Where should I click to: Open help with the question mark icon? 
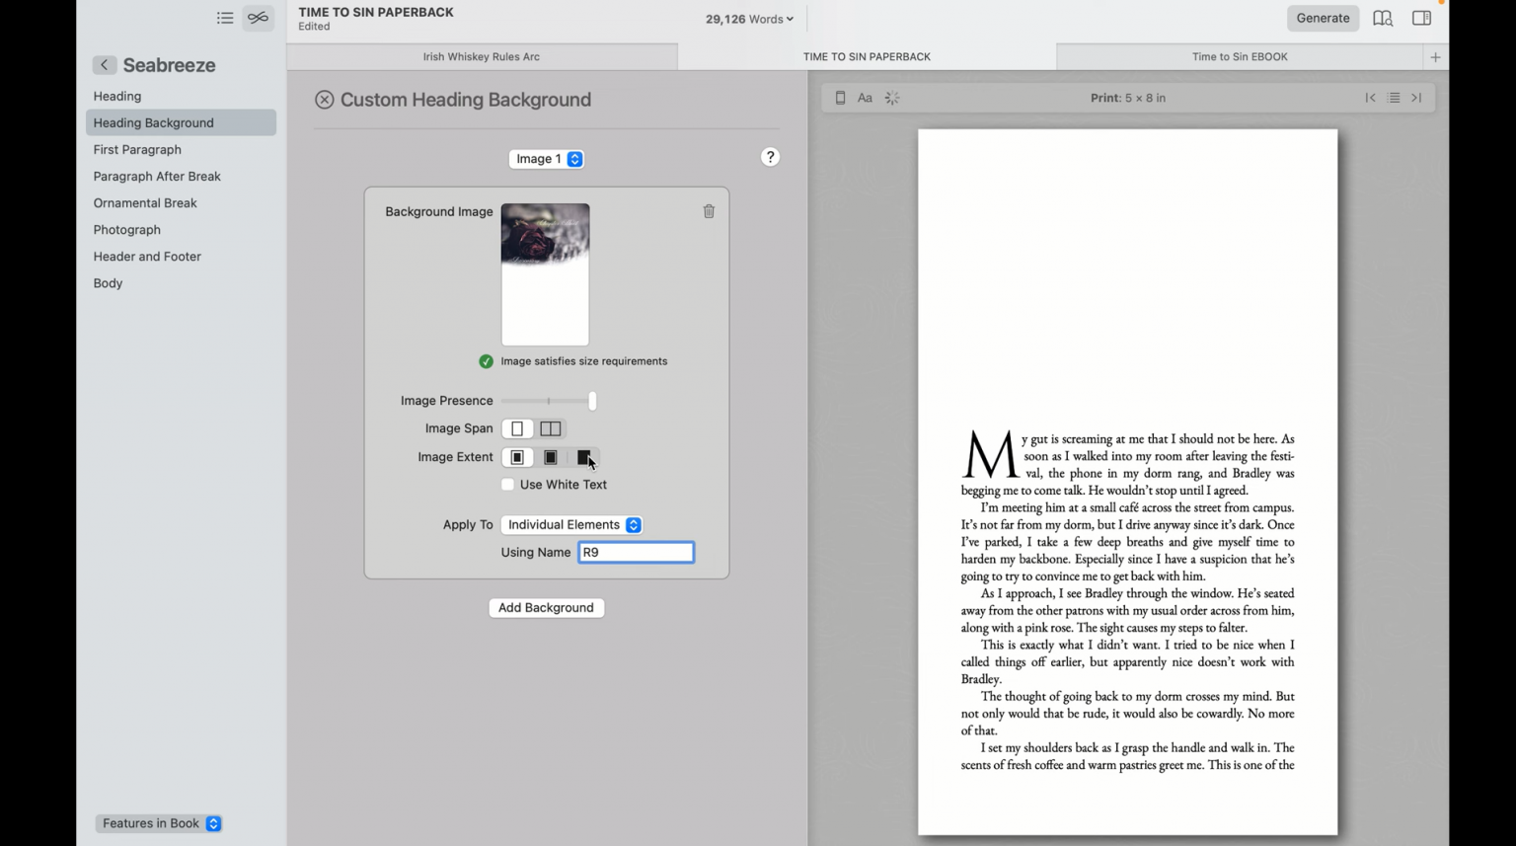[x=770, y=156]
